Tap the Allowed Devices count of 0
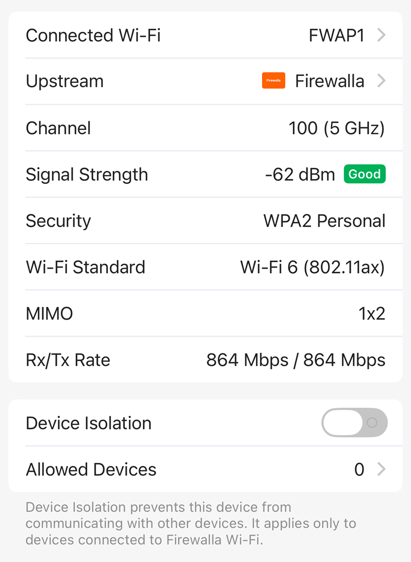This screenshot has height=562, width=411. [359, 470]
